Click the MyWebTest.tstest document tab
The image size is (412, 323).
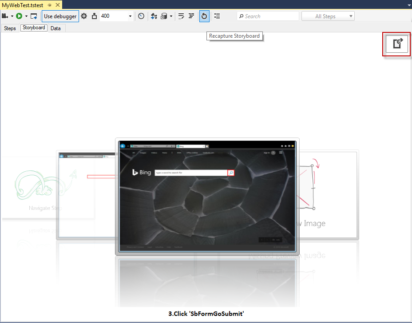[x=22, y=5]
